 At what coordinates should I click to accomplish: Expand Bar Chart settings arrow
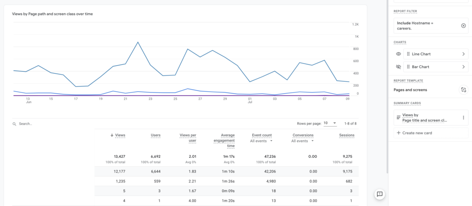463,67
